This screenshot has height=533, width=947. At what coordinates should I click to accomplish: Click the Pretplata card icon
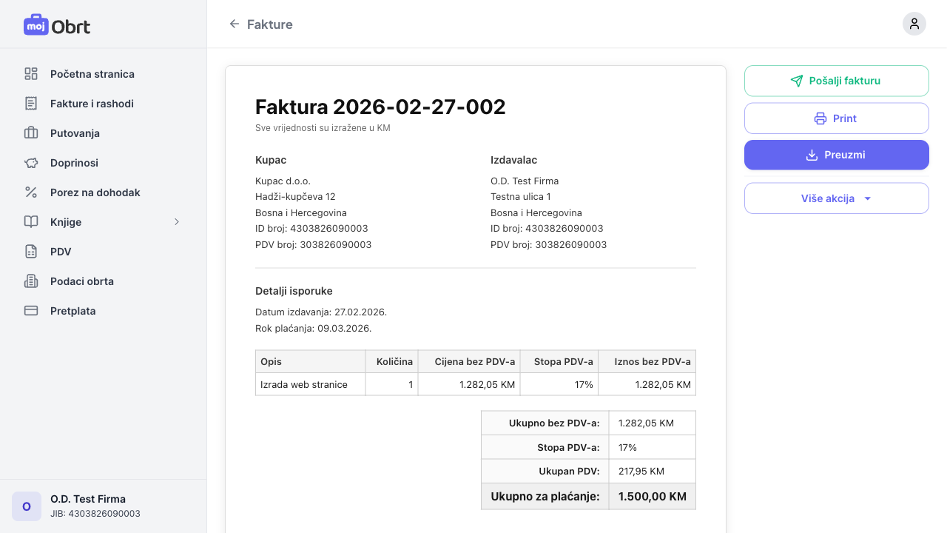tap(30, 311)
